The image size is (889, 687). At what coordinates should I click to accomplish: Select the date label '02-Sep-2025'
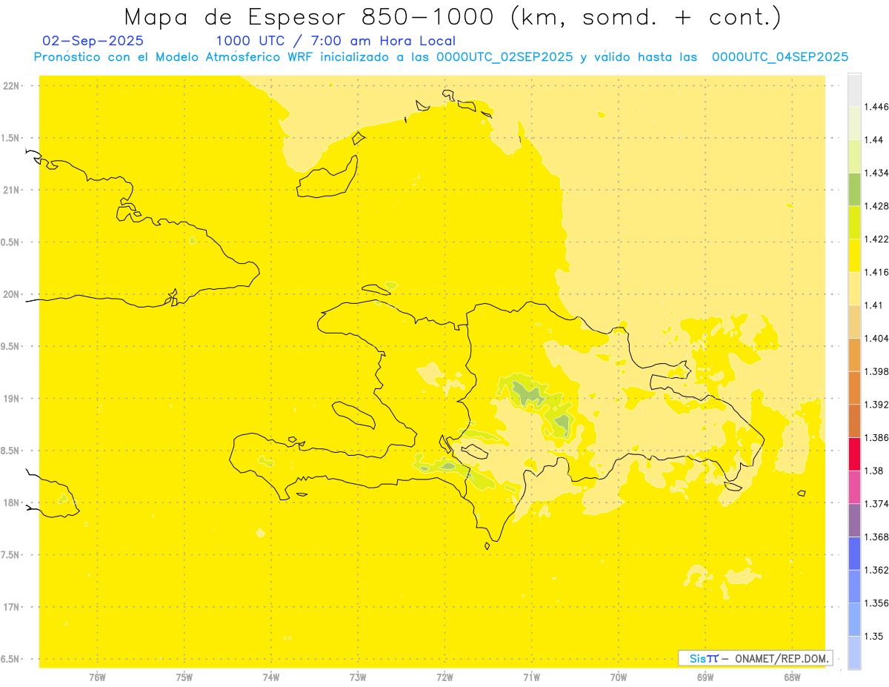(x=93, y=41)
